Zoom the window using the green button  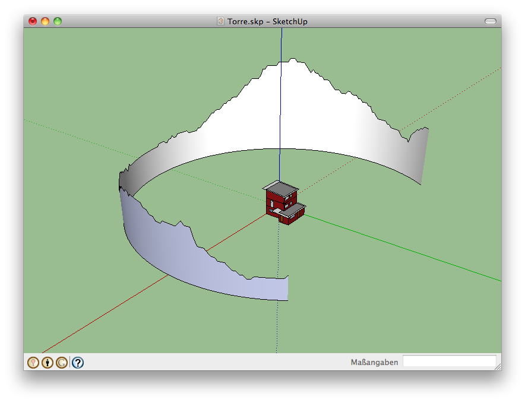click(58, 21)
